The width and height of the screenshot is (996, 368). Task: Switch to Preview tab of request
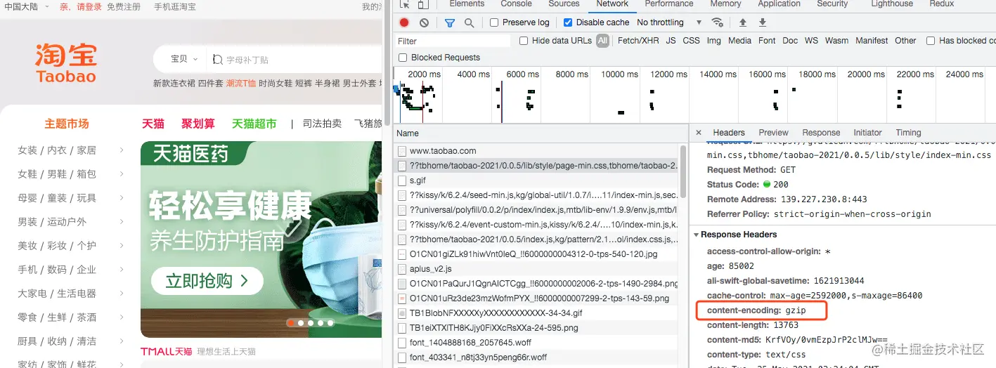(773, 132)
